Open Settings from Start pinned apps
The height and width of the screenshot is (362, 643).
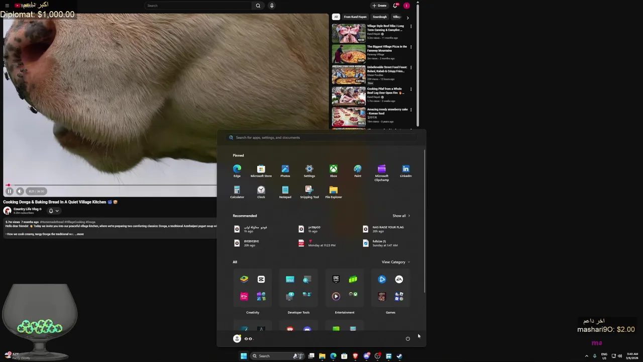point(309,171)
